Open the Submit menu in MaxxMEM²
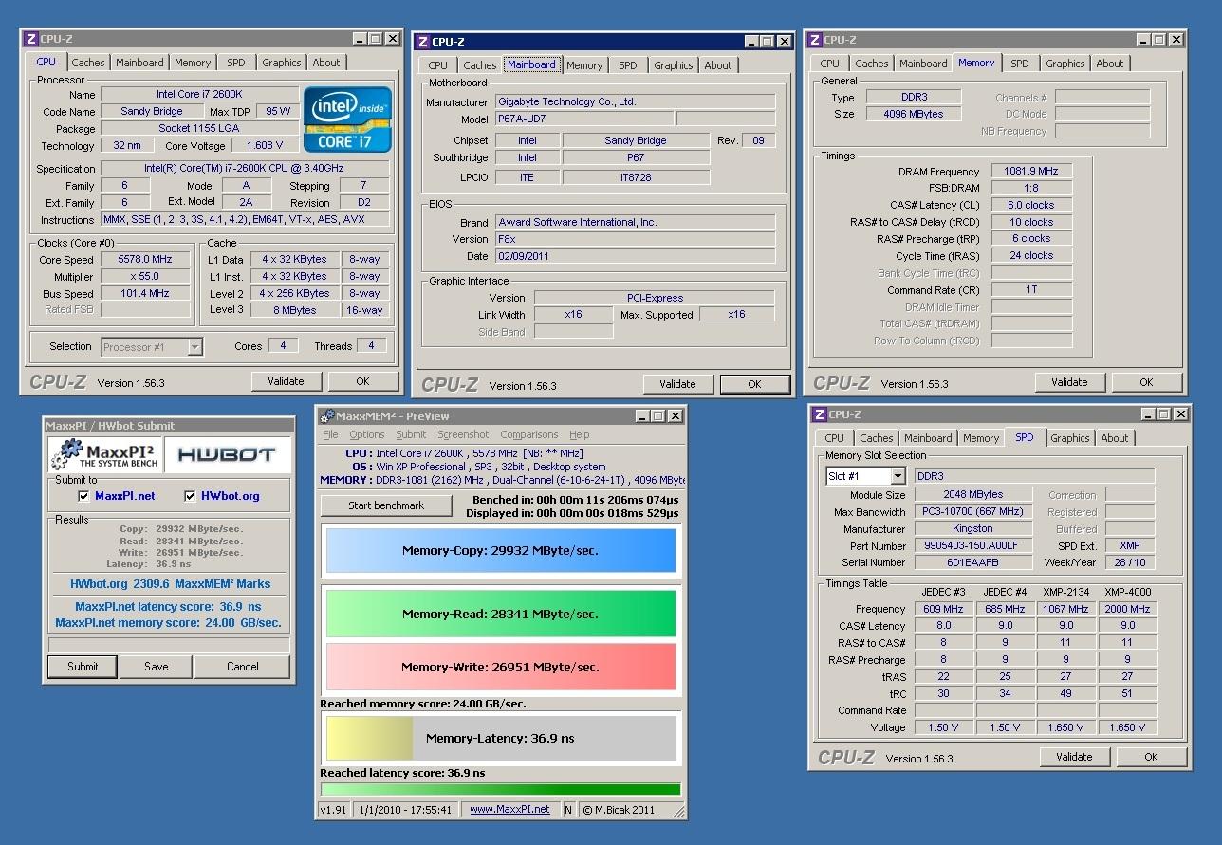 pyautogui.click(x=411, y=434)
